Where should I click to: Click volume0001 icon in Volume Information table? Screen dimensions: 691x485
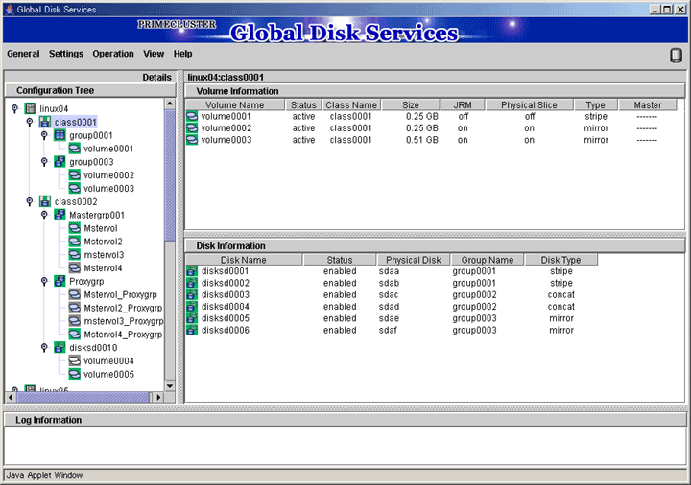(192, 116)
